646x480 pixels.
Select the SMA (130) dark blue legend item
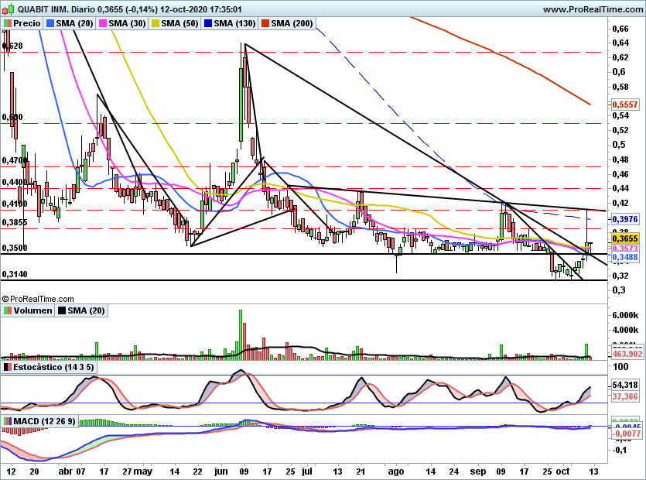click(230, 23)
